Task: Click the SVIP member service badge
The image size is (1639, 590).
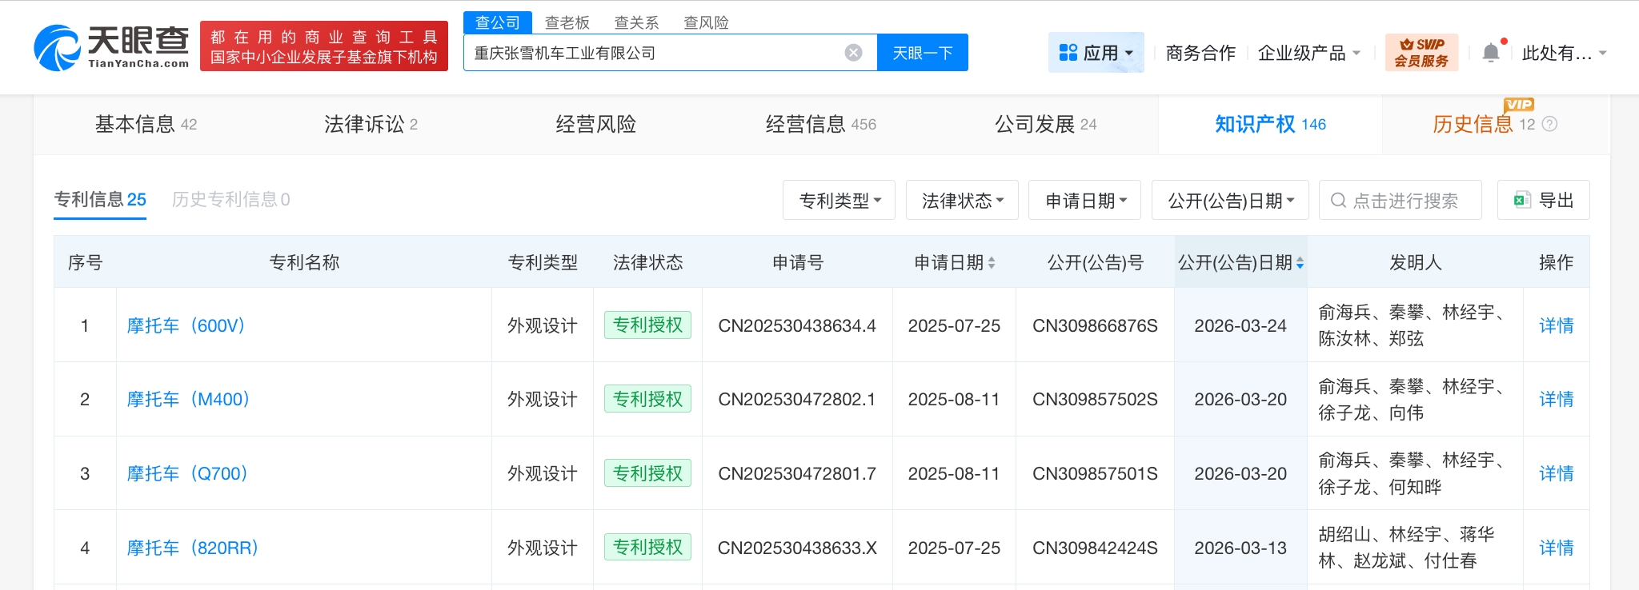Action: 1421,53
